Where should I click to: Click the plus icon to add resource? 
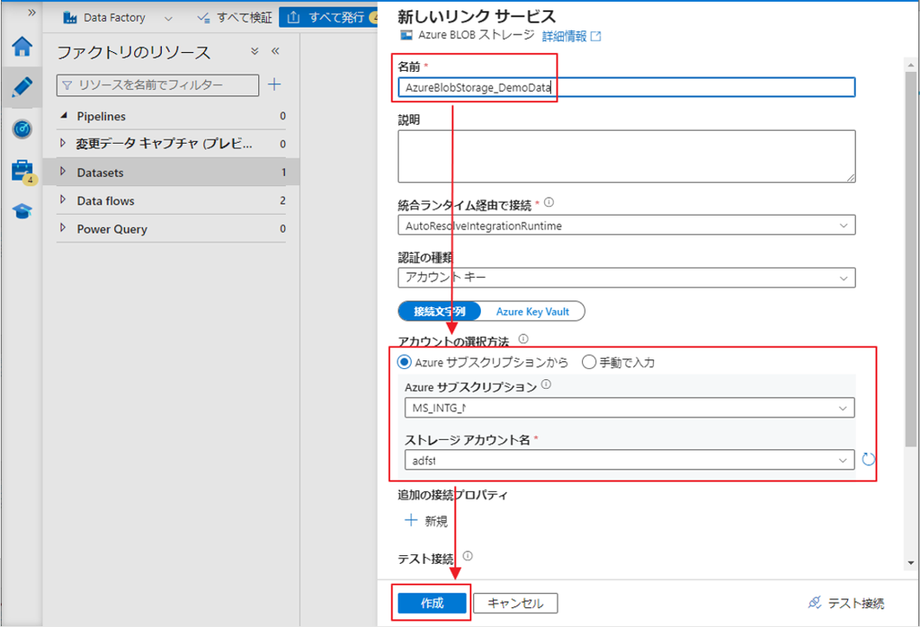coord(274,84)
